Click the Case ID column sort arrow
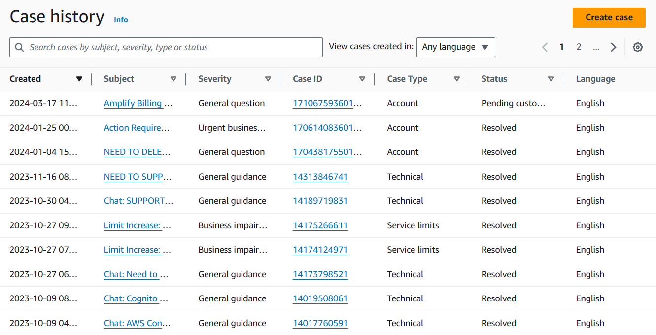The height and width of the screenshot is (335, 656). [362, 79]
